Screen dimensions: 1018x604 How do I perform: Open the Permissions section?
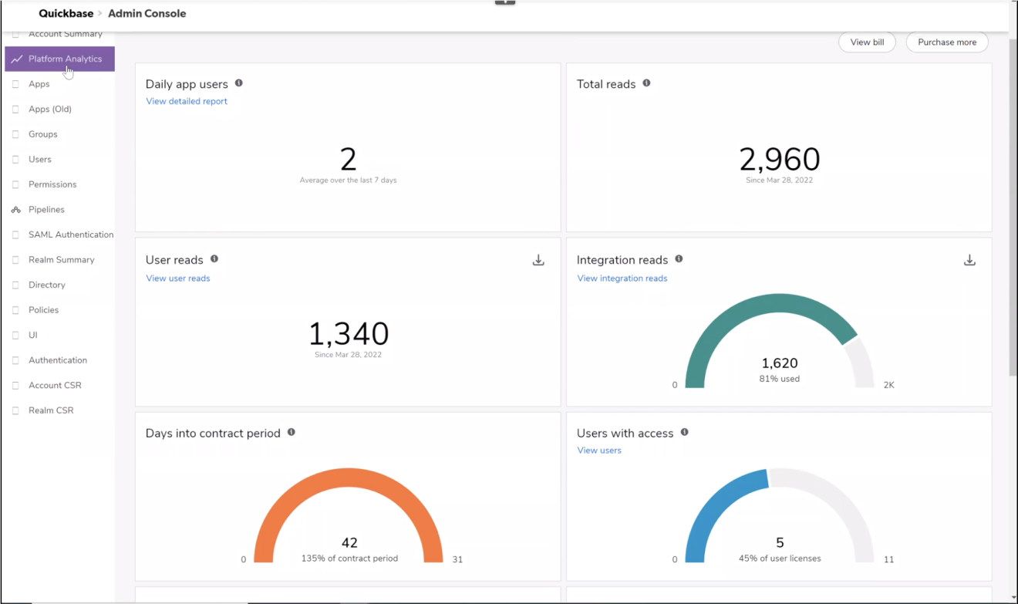coord(52,184)
